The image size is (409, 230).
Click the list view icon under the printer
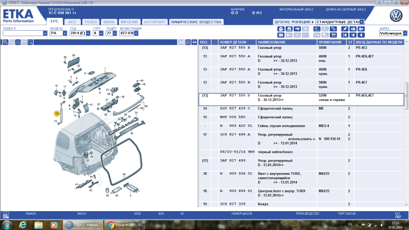(x=281, y=35)
